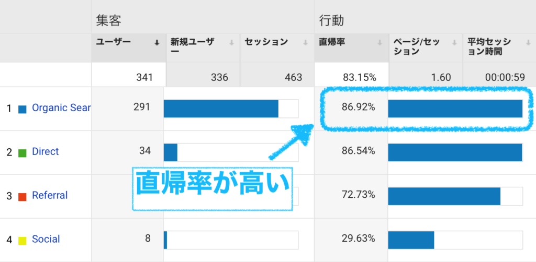Sort by ページ/セッション column arrow

click(454, 43)
